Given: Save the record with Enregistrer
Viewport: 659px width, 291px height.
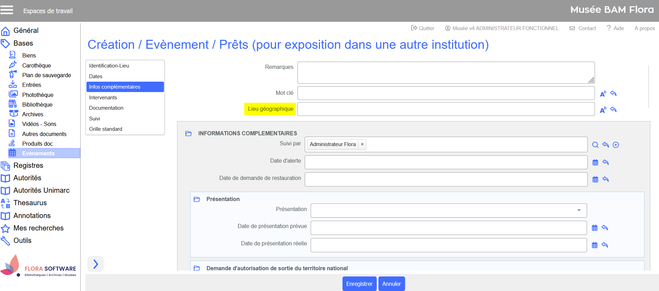Looking at the screenshot, I should point(359,284).
